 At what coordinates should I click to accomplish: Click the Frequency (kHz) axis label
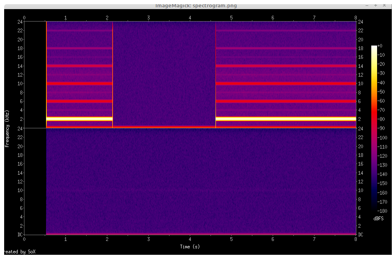(7, 129)
